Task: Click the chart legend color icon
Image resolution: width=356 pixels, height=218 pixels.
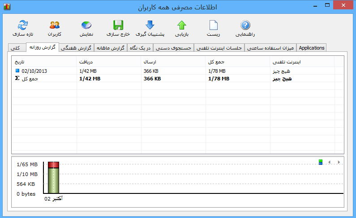Action: (x=321, y=162)
